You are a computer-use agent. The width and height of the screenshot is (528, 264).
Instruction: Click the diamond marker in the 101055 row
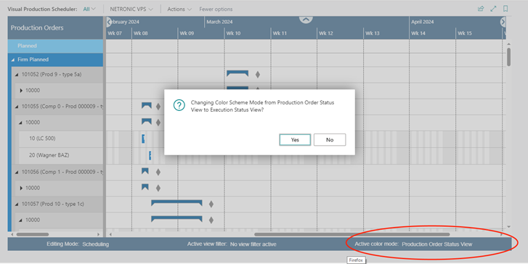coord(158,107)
